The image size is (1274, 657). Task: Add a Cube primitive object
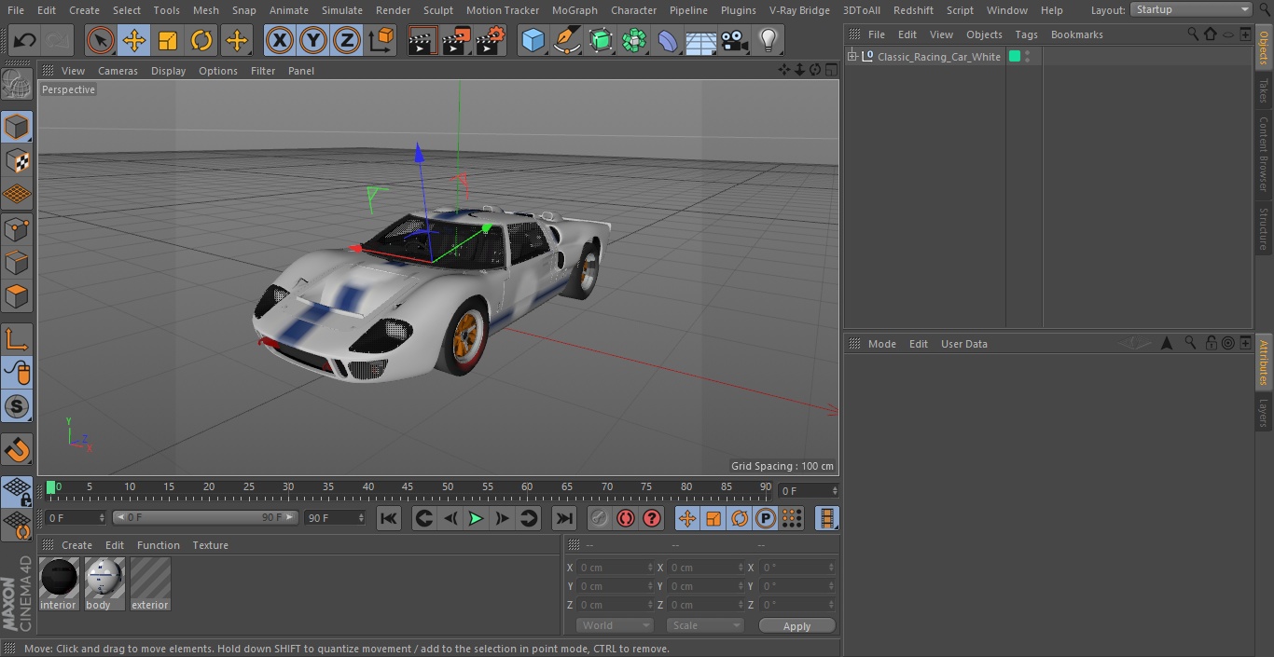pos(533,40)
